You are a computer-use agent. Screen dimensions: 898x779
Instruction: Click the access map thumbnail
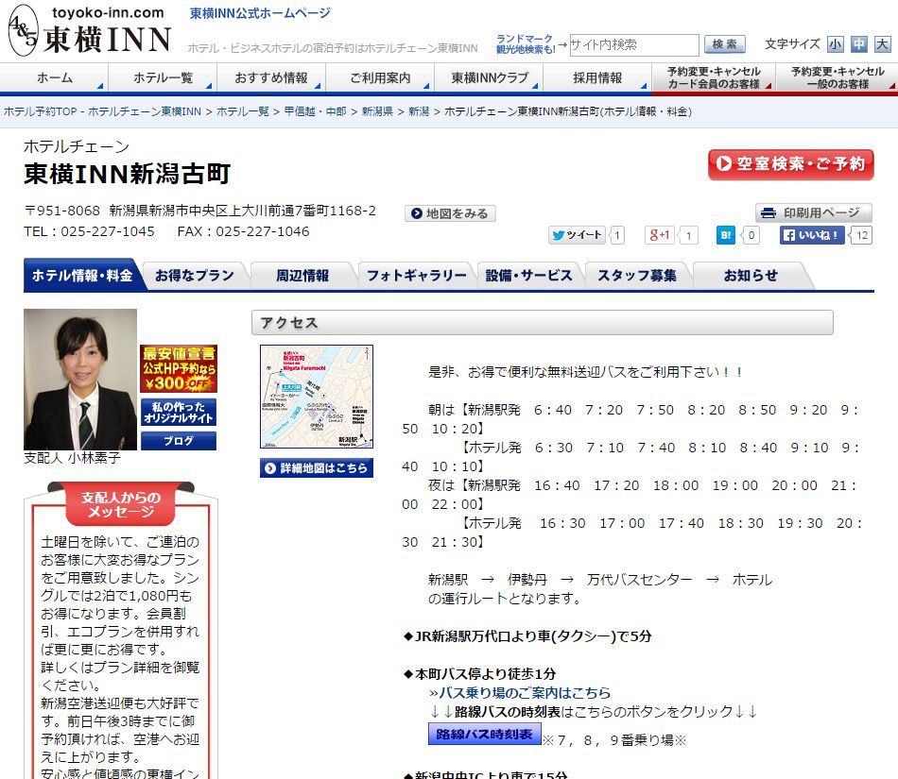tap(317, 397)
